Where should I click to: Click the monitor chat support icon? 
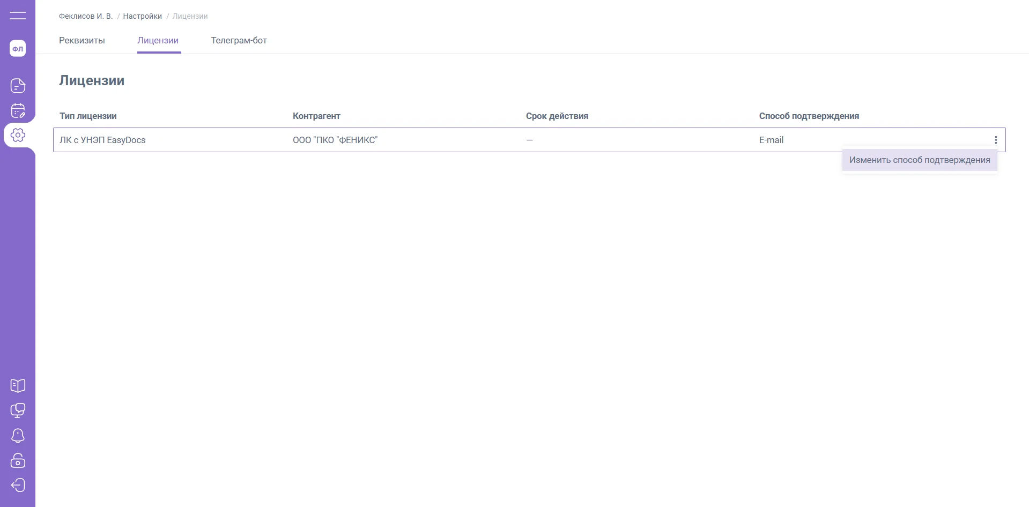coord(18,411)
